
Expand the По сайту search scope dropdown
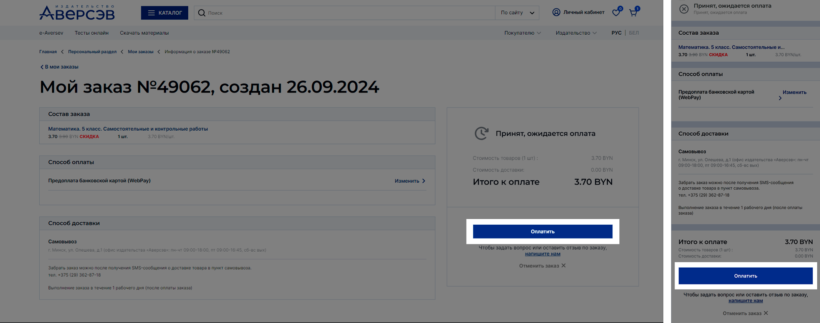(x=517, y=13)
